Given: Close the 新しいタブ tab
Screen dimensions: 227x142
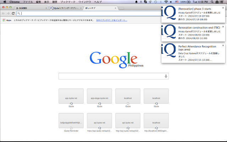Looking at the screenshot, I should coord(115,8).
